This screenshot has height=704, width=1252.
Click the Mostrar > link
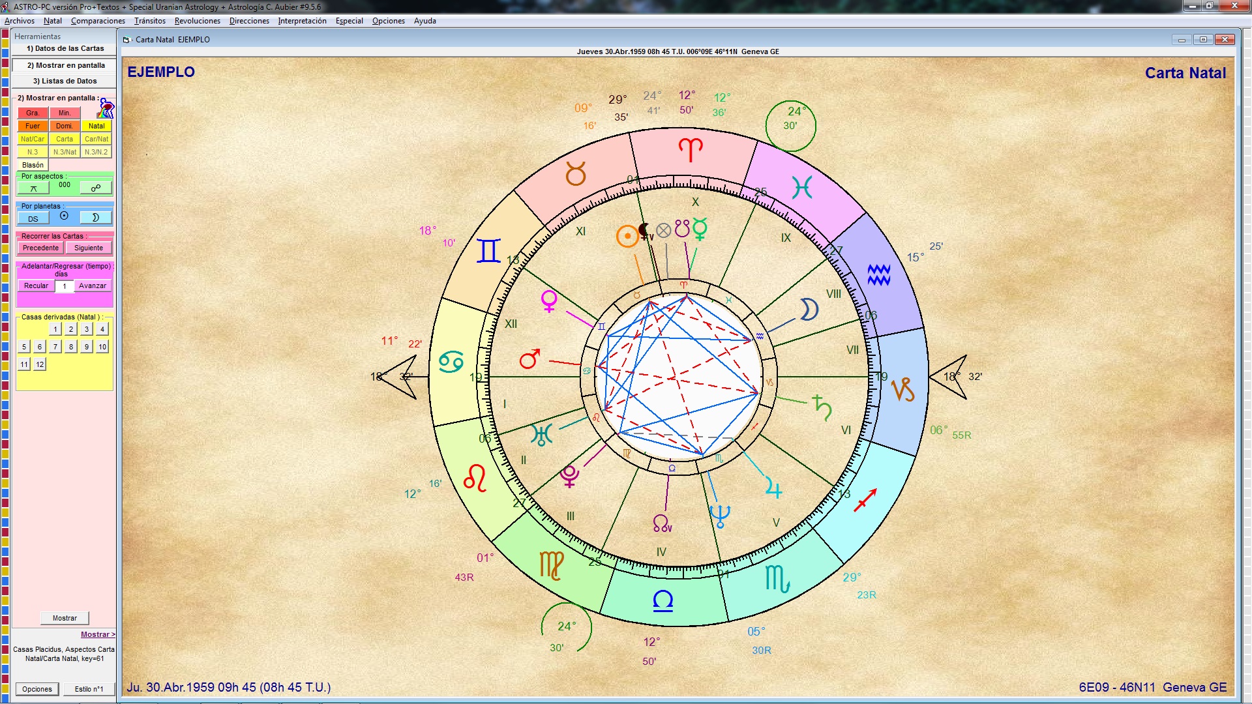pyautogui.click(x=98, y=634)
